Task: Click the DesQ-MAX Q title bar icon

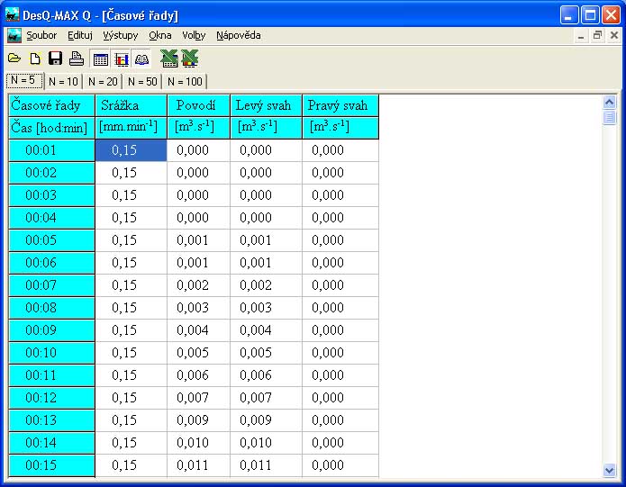Action: pyautogui.click(x=12, y=14)
